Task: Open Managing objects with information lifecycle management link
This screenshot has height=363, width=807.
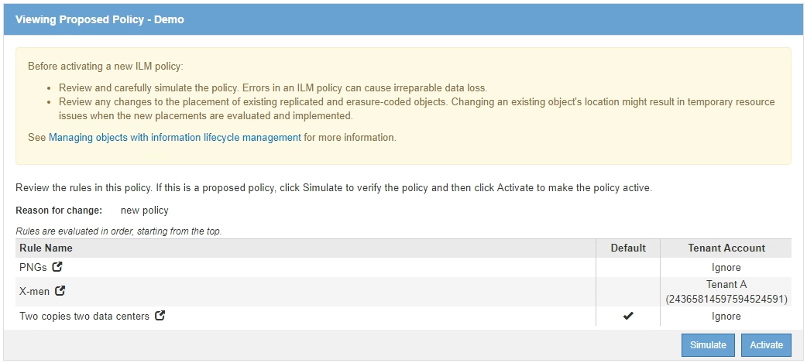Action: click(175, 138)
